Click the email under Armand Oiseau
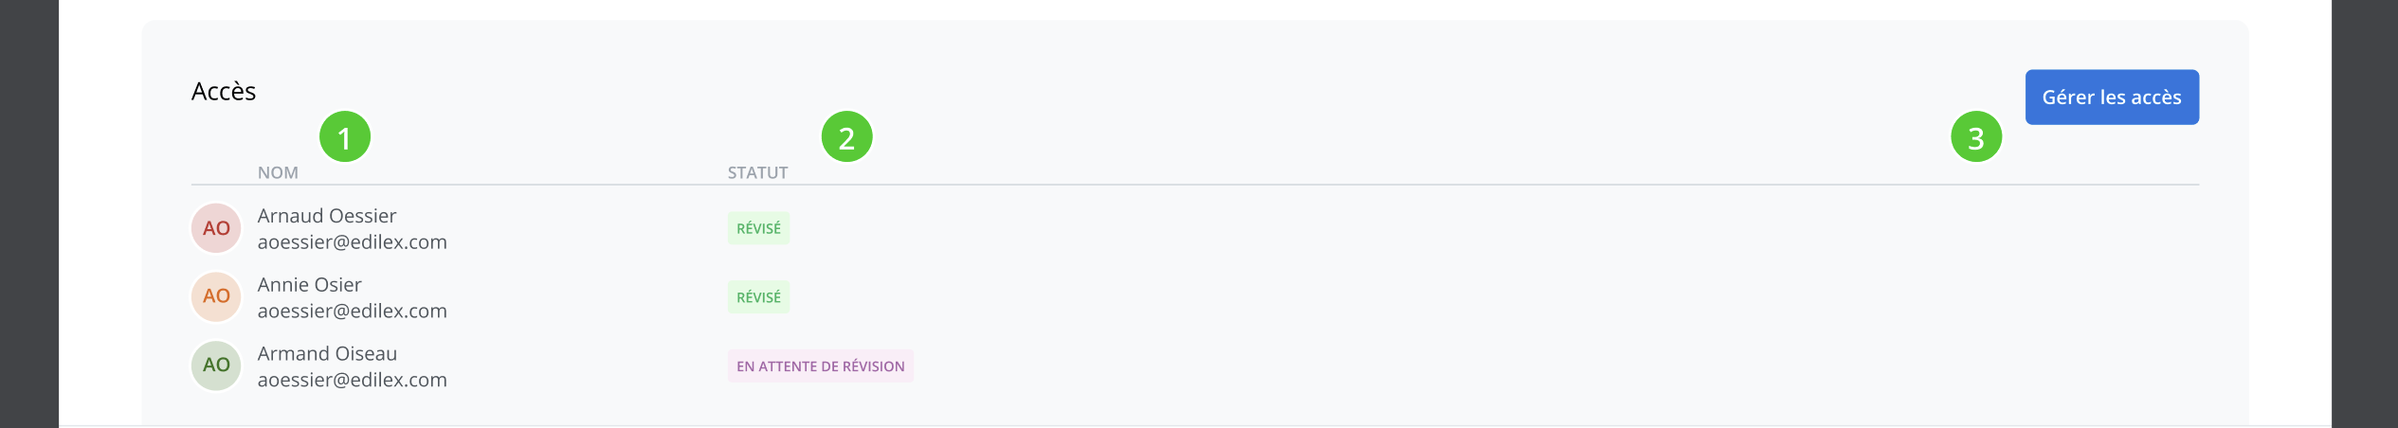This screenshot has height=428, width=2398. pos(352,380)
